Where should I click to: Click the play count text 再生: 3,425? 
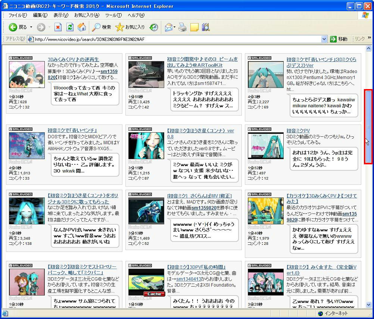tap(139, 102)
